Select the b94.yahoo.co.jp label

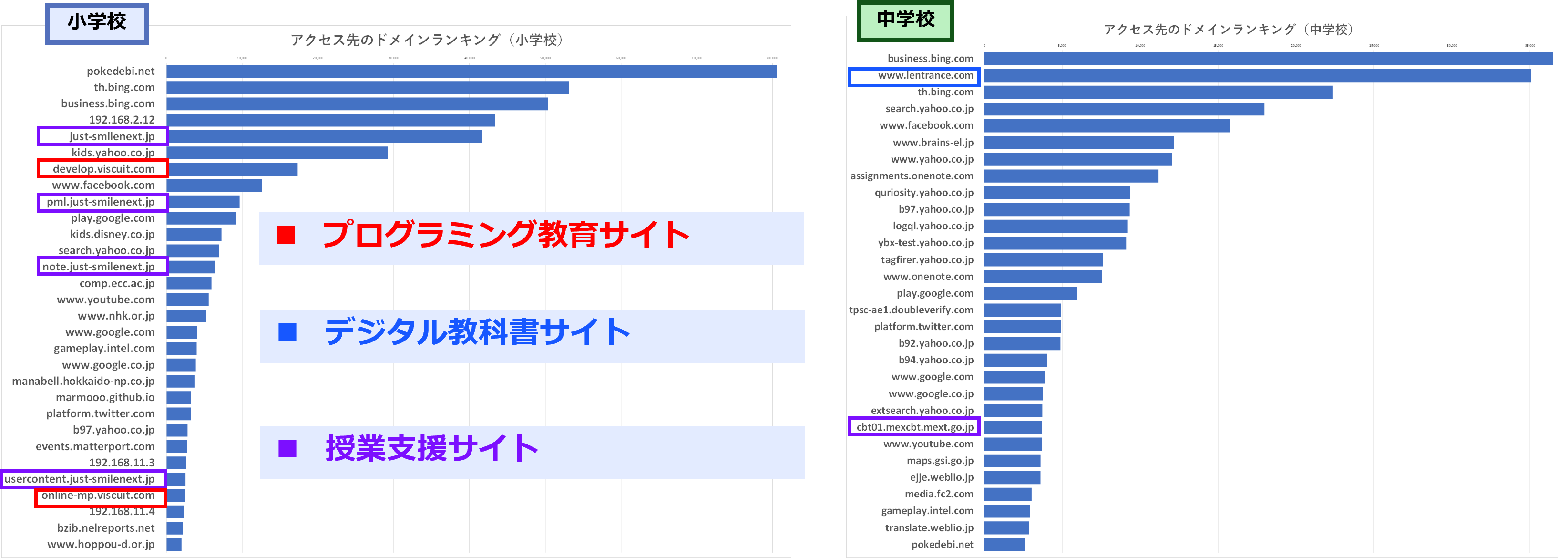(x=936, y=360)
